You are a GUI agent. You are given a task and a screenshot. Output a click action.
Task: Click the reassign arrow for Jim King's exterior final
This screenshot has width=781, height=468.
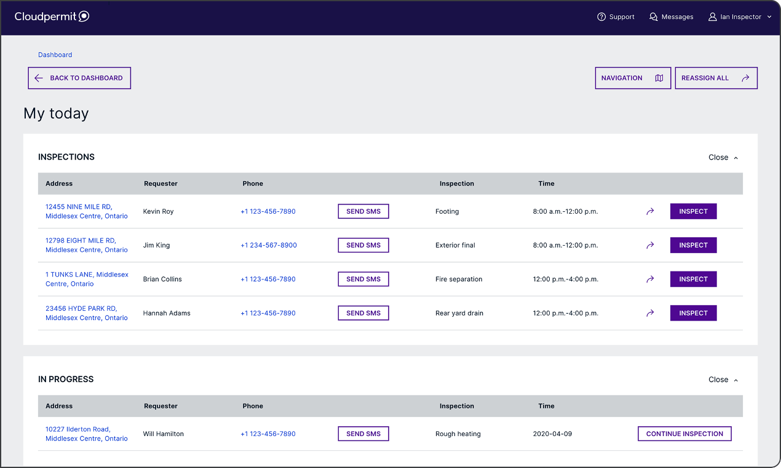650,245
